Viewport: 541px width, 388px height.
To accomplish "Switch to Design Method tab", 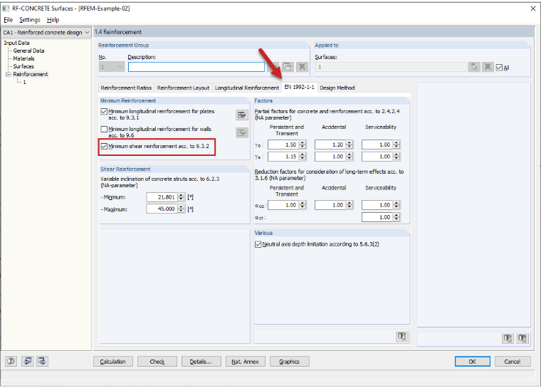I will click(x=337, y=88).
